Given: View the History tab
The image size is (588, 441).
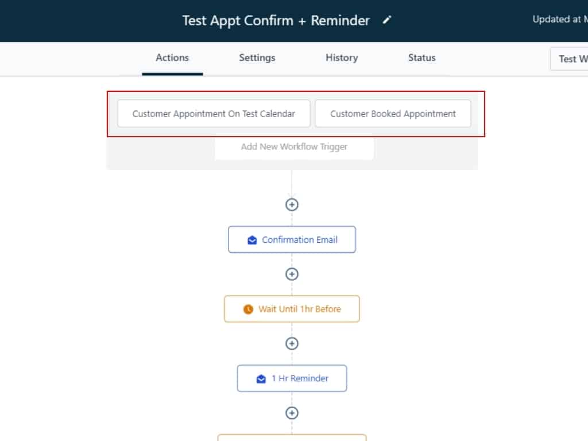Looking at the screenshot, I should click(342, 57).
